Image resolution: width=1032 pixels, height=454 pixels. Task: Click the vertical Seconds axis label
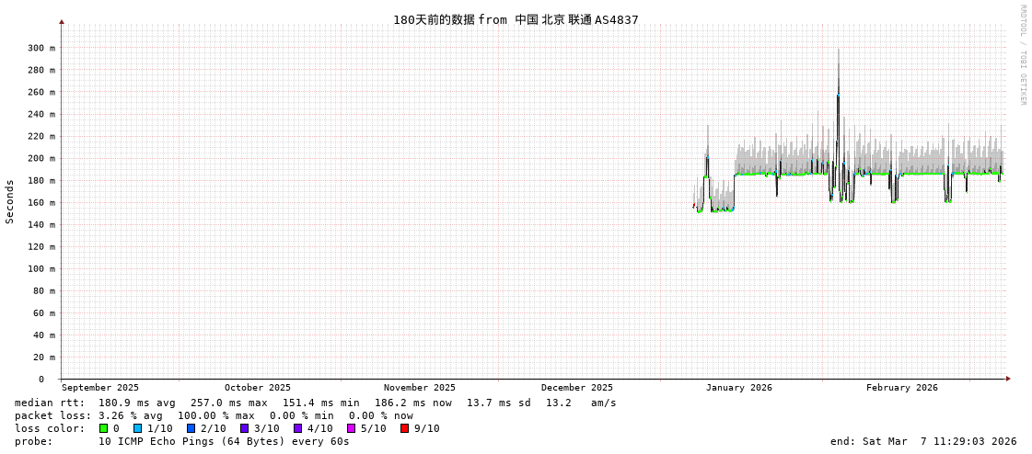(10, 201)
